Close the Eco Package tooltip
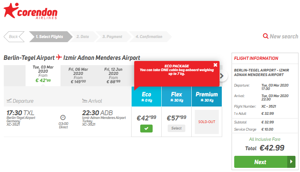300x172 pixels. click(215, 65)
